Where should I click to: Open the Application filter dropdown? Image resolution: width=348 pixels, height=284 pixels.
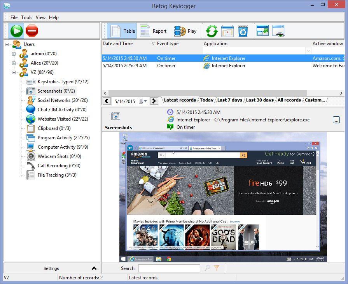click(308, 51)
